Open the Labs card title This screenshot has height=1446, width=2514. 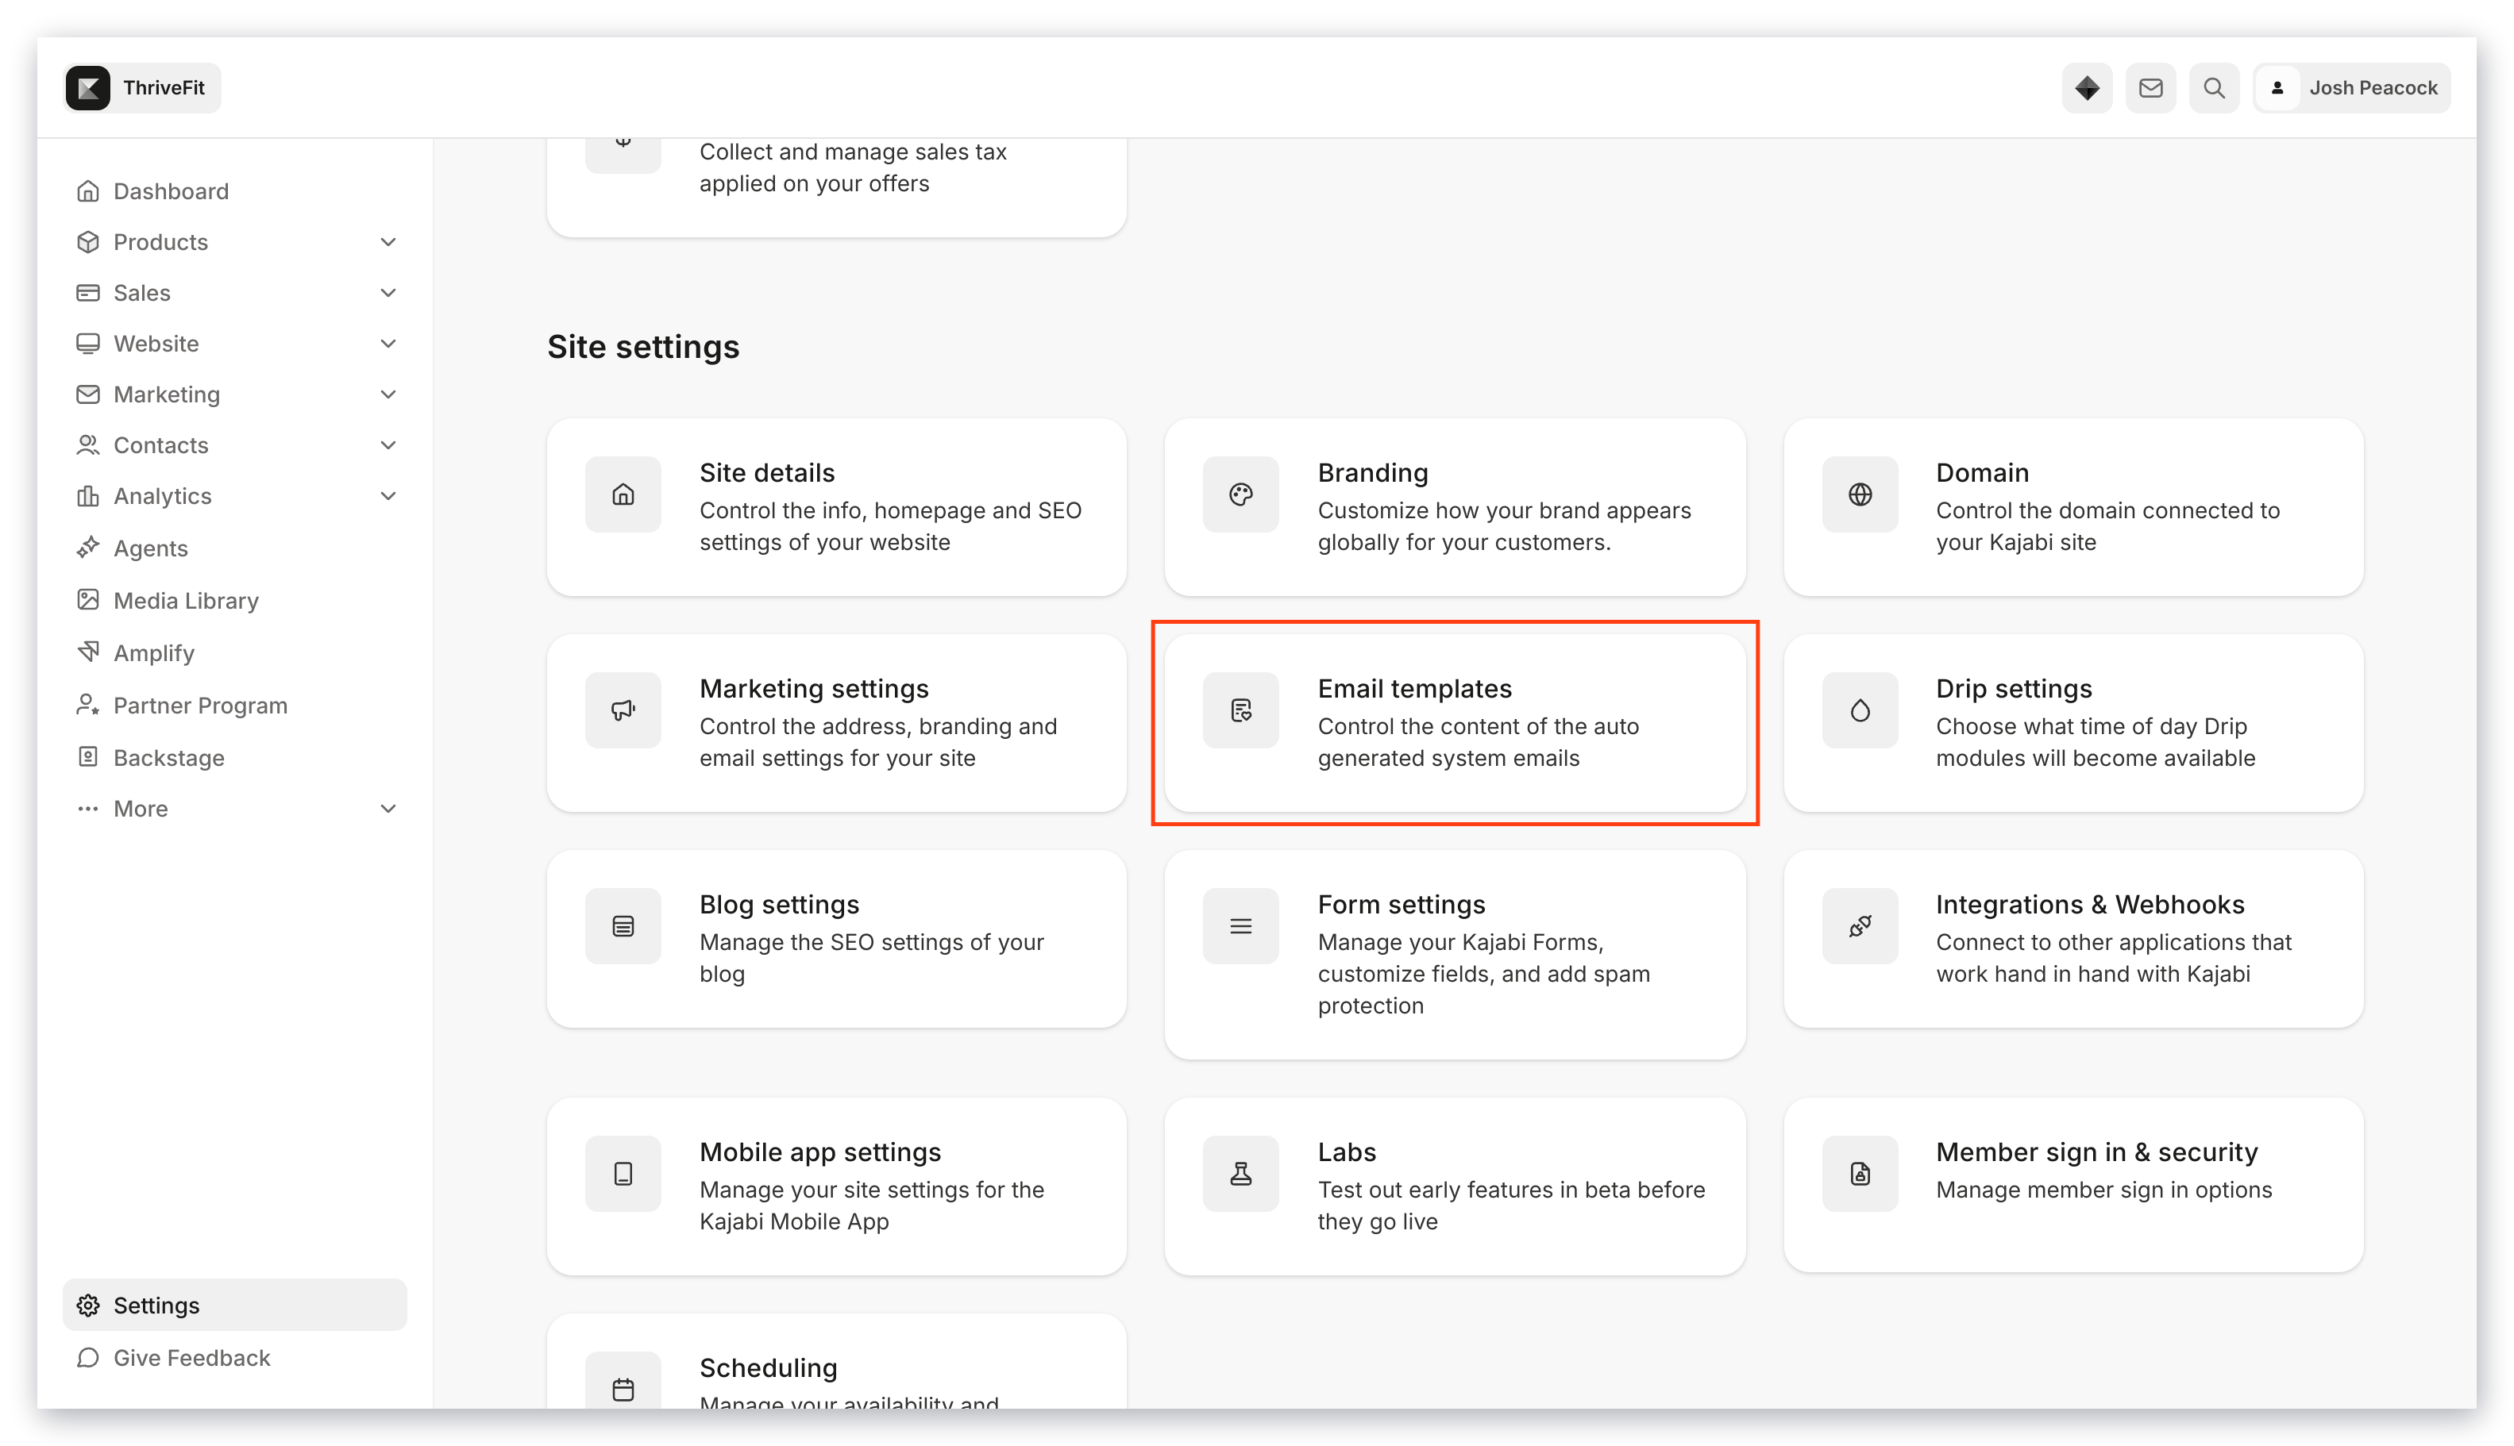coord(1347,1152)
